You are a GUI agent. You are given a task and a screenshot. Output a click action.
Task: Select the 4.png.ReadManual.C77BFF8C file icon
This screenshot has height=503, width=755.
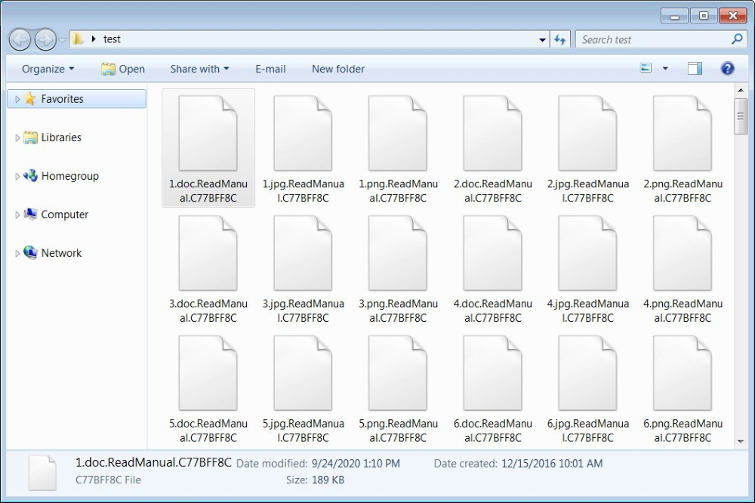pos(683,254)
